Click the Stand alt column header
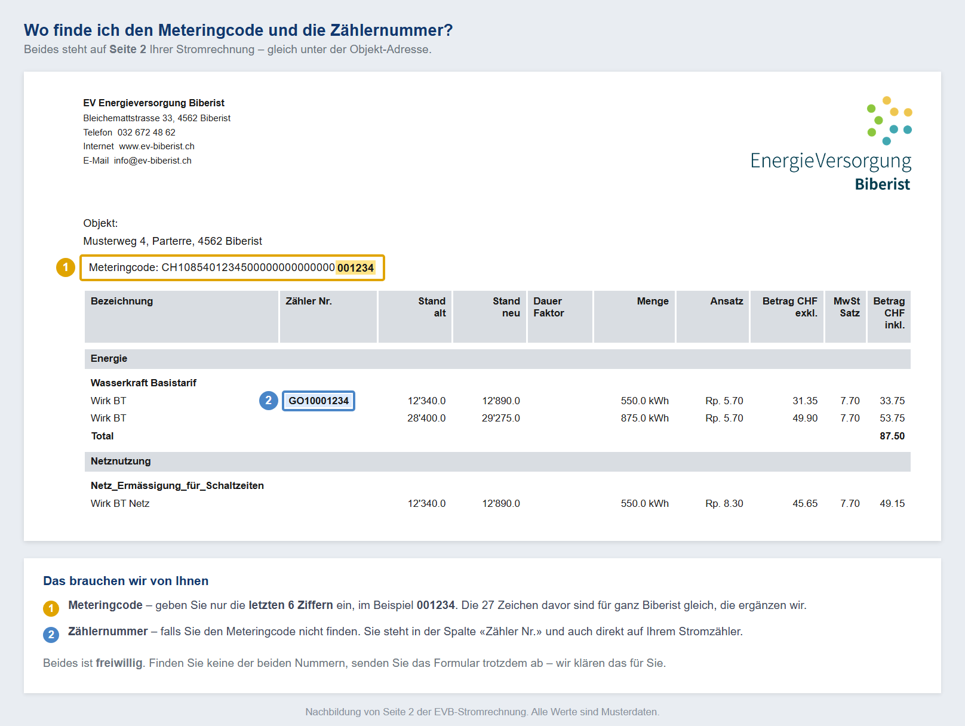 pyautogui.click(x=415, y=316)
